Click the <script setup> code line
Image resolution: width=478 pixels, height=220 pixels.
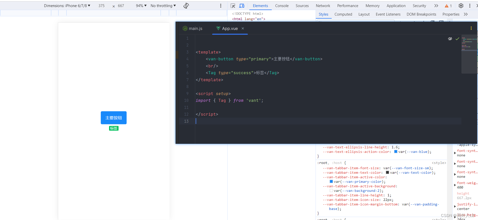pyautogui.click(x=213, y=94)
